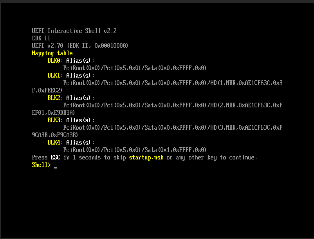The image size is (314, 239).
Task: Click the BLK0 Sata(0x0,0xFFFF,0x0) device path
Action: tap(135, 68)
